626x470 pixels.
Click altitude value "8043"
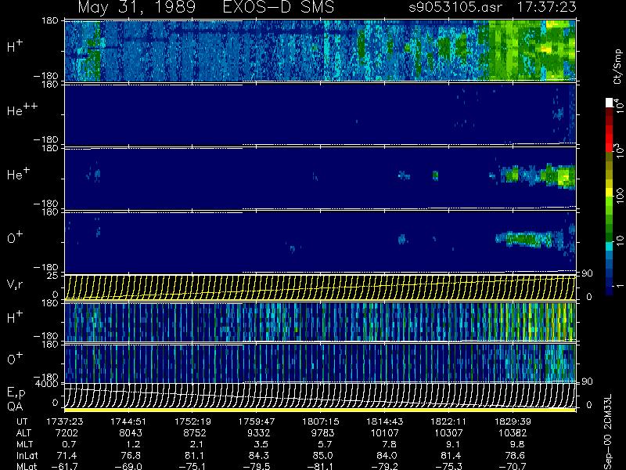pyautogui.click(x=130, y=433)
